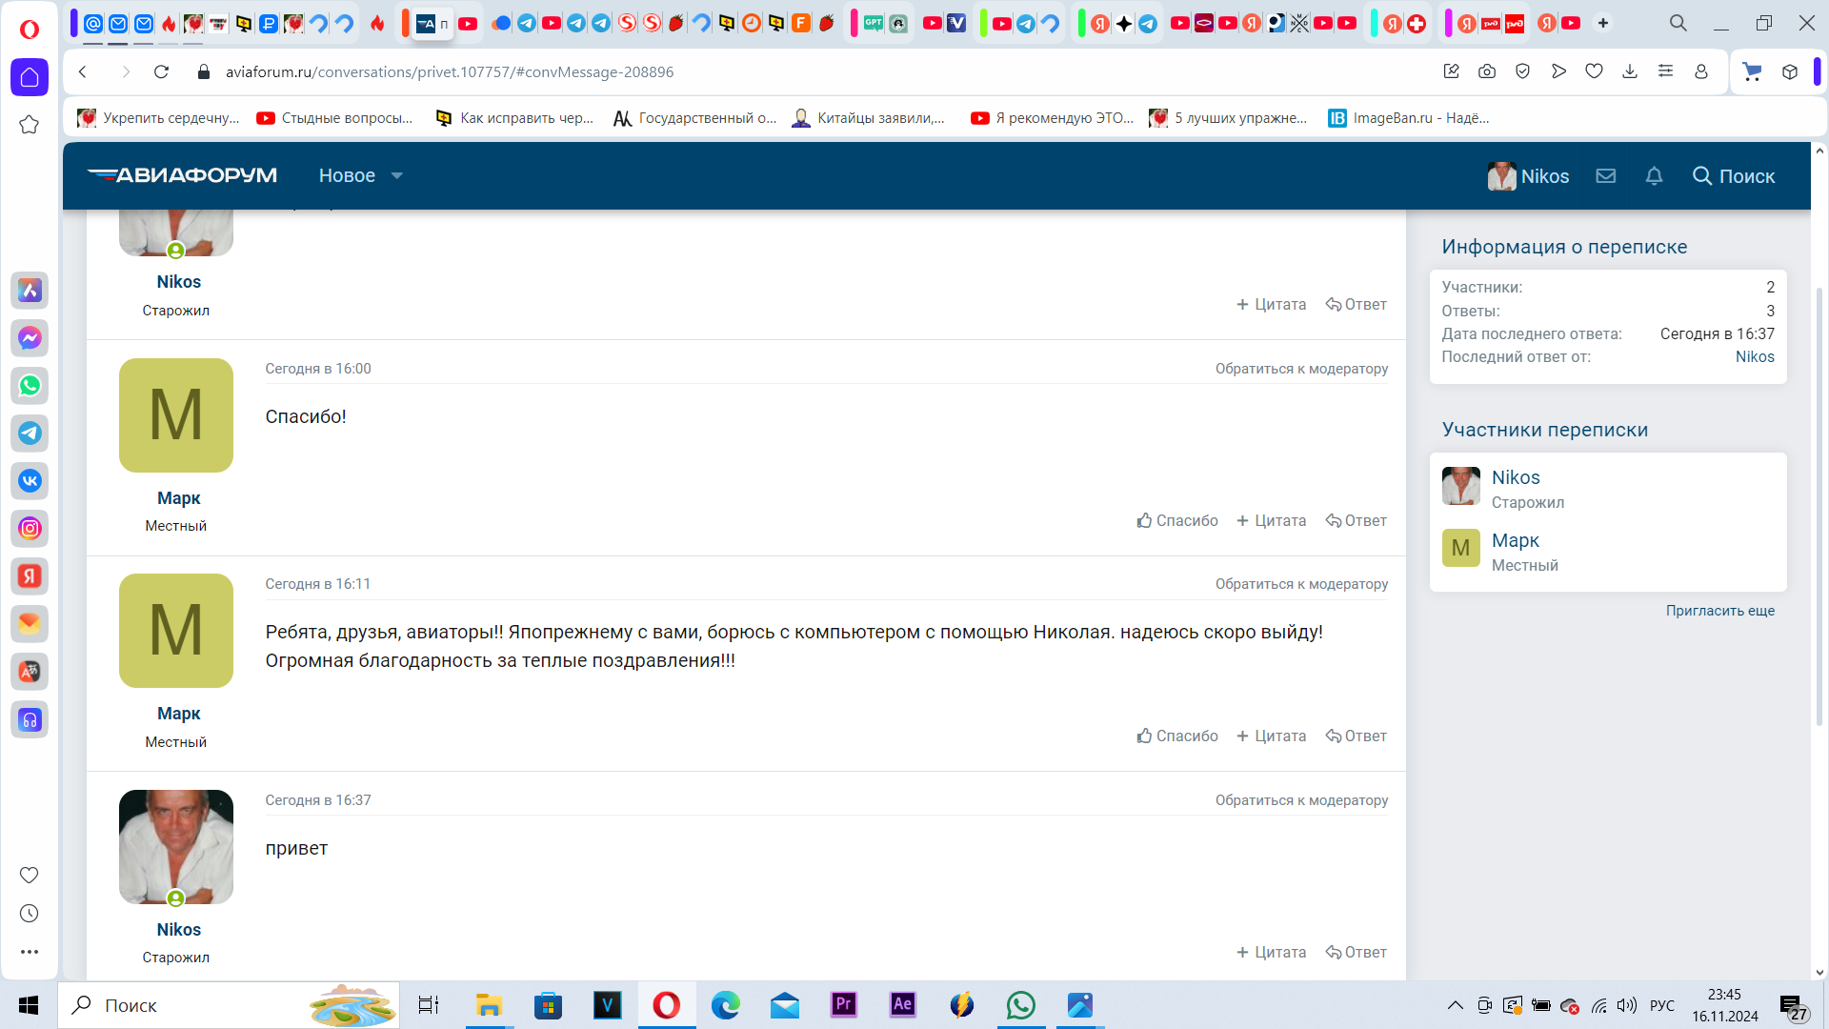Open Easy Setup sliders icon
1829x1029 pixels.
tap(1665, 71)
